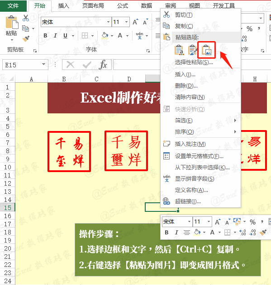271x285 pixels.
Task: Switch to the 插入 Insert tab
Action: [x=63, y=6]
